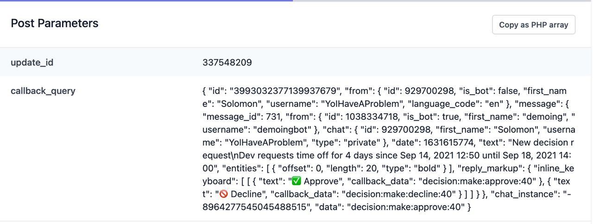Select the update_id value 337548209
Screen dimensions: 593x224
(227, 62)
